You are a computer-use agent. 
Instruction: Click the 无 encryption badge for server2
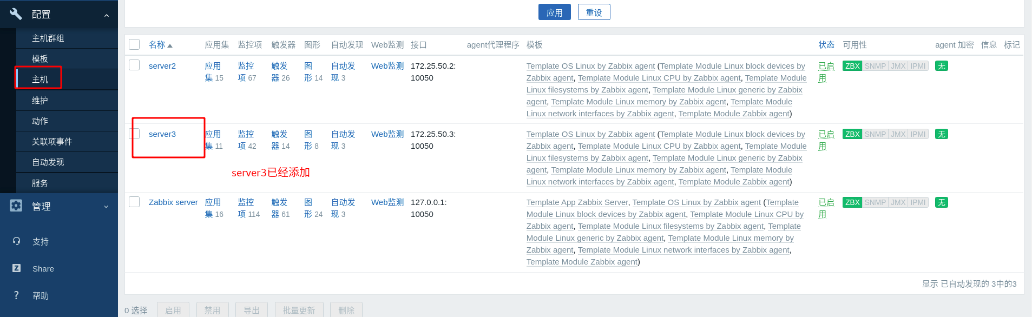[942, 66]
